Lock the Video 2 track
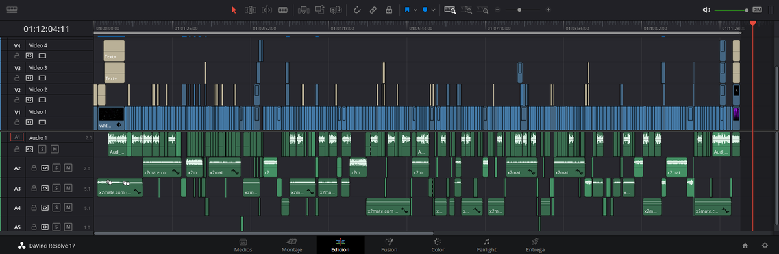Screen dimensions: 779x254 (x=18, y=100)
